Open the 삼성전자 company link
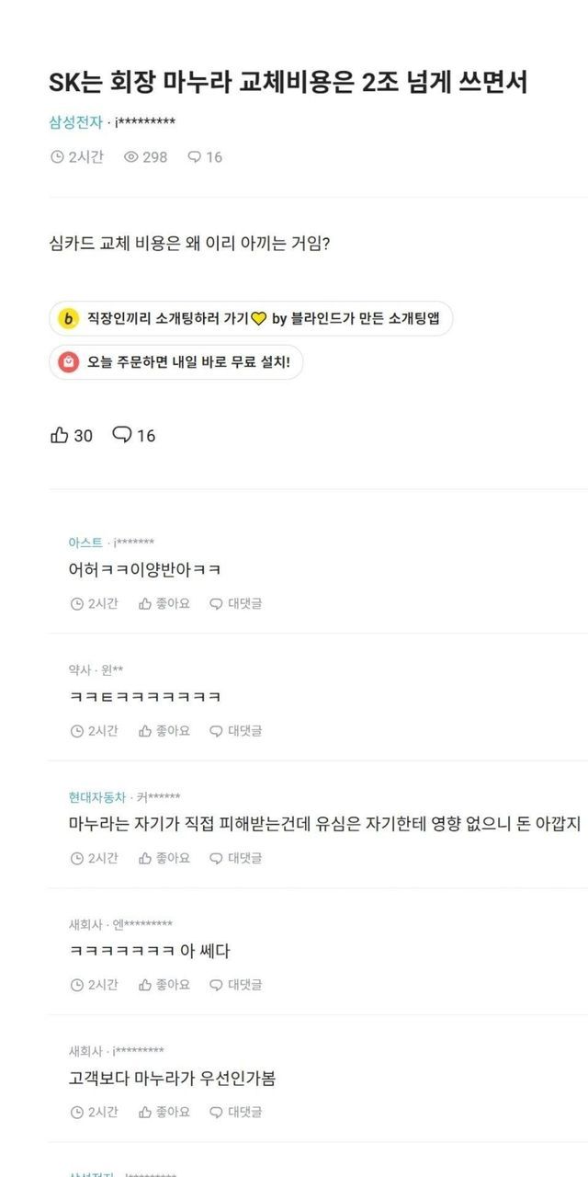This screenshot has height=1177, width=588. (75, 122)
